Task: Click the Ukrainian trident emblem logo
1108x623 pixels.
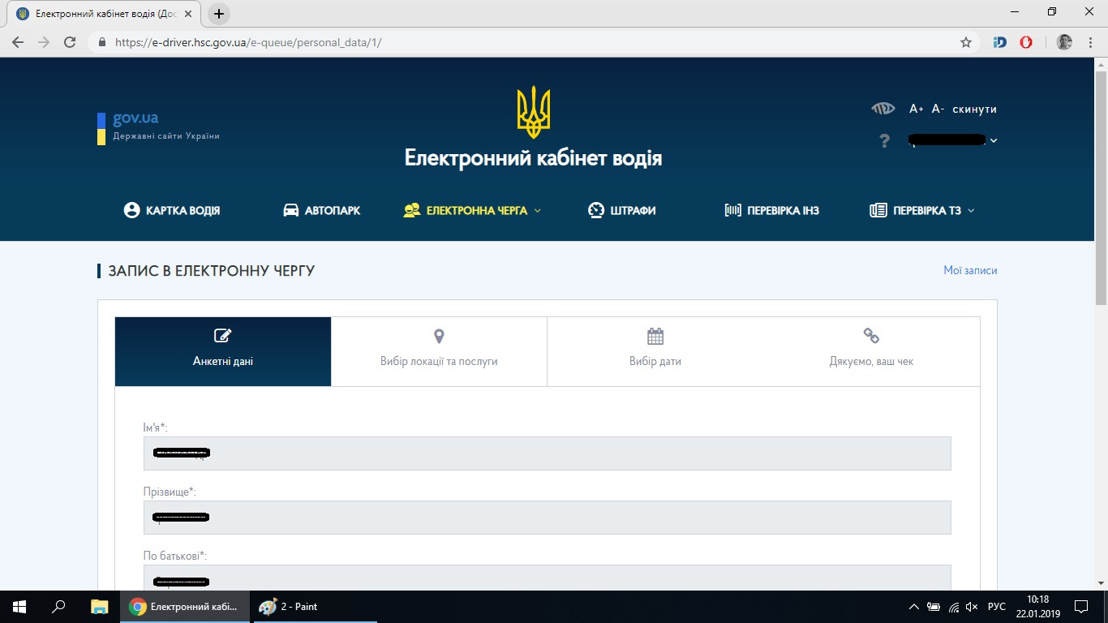Action: [534, 112]
